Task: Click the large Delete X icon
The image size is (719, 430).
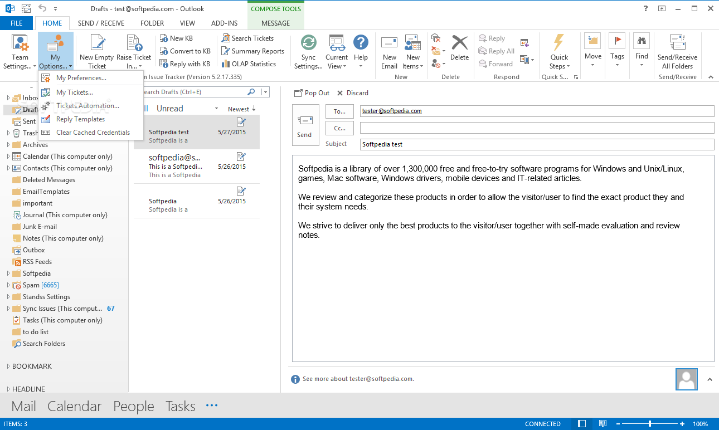Action: tap(460, 42)
